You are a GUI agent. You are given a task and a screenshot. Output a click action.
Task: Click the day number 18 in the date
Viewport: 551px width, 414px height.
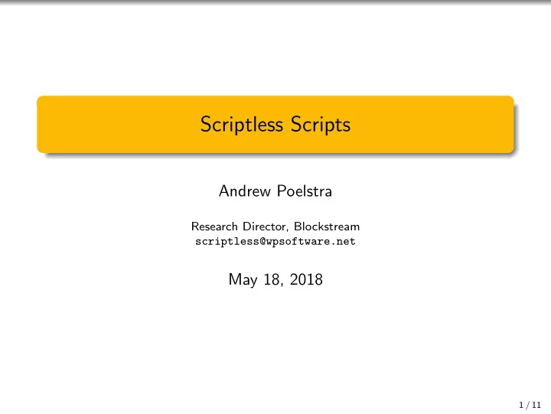[x=272, y=280]
